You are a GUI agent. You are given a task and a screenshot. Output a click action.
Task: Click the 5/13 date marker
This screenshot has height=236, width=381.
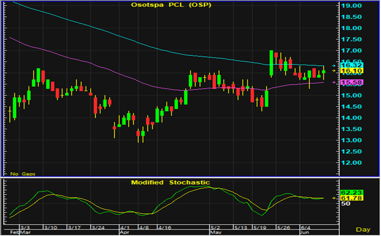point(241,228)
